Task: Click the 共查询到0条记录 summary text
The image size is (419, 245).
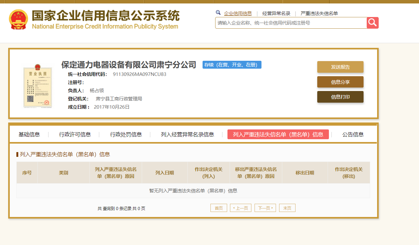Action: click(121, 208)
